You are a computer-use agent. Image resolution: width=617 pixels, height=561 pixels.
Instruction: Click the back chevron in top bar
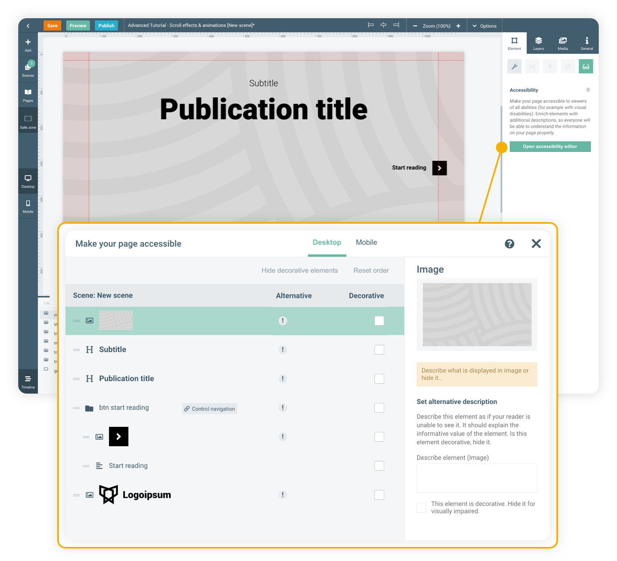pyautogui.click(x=28, y=26)
